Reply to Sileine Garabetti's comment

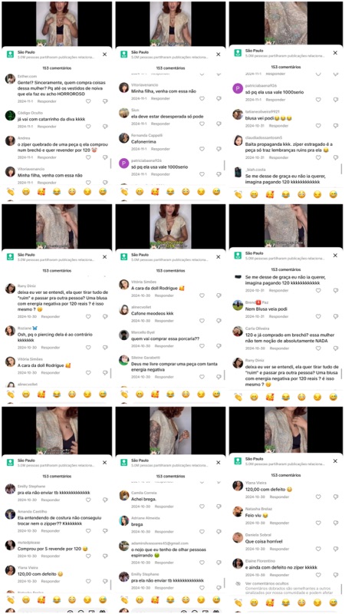click(x=160, y=377)
